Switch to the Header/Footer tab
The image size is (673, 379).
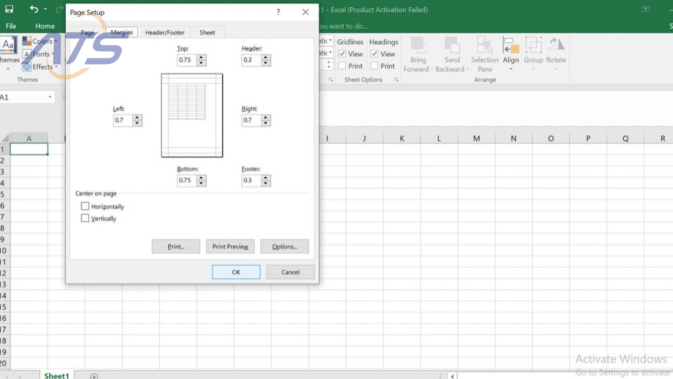pos(165,32)
